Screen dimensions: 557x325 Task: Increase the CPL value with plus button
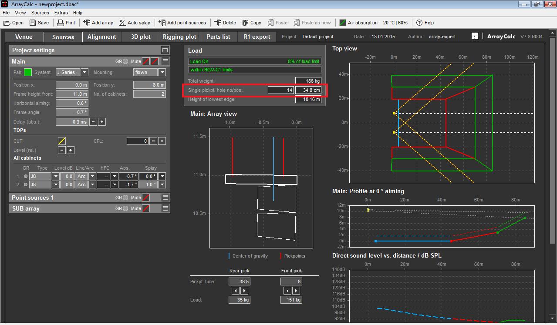point(162,141)
